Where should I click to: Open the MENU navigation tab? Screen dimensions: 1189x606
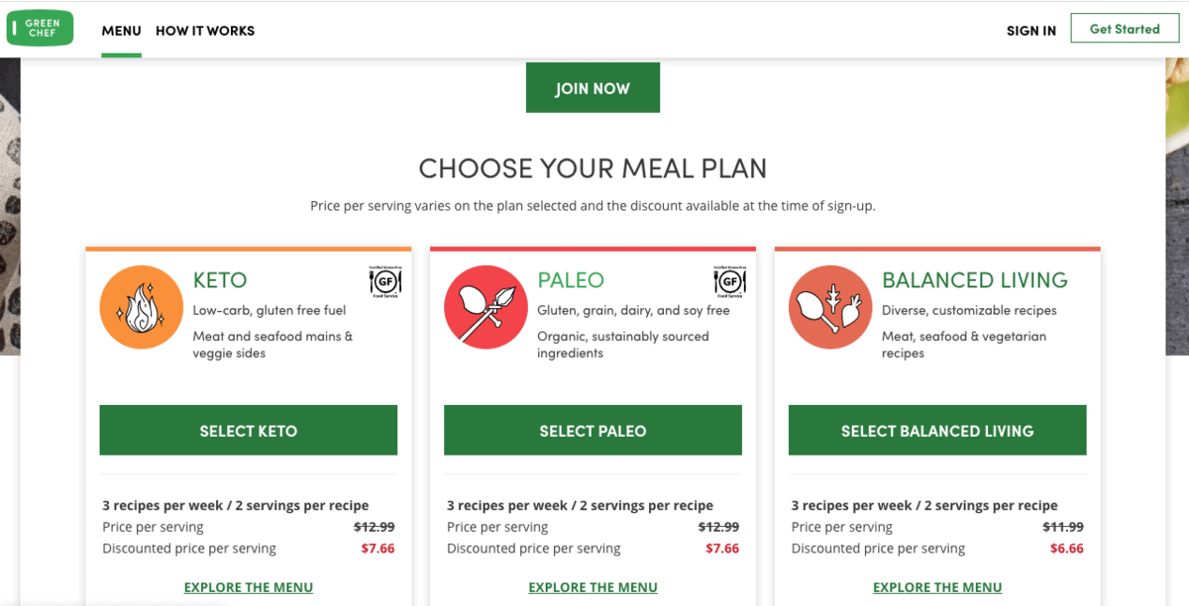(121, 31)
